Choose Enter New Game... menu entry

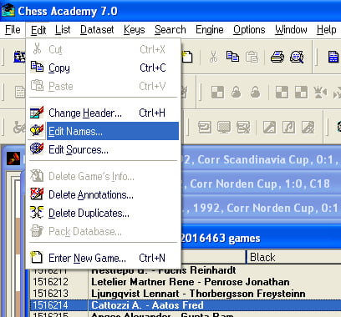click(x=103, y=258)
